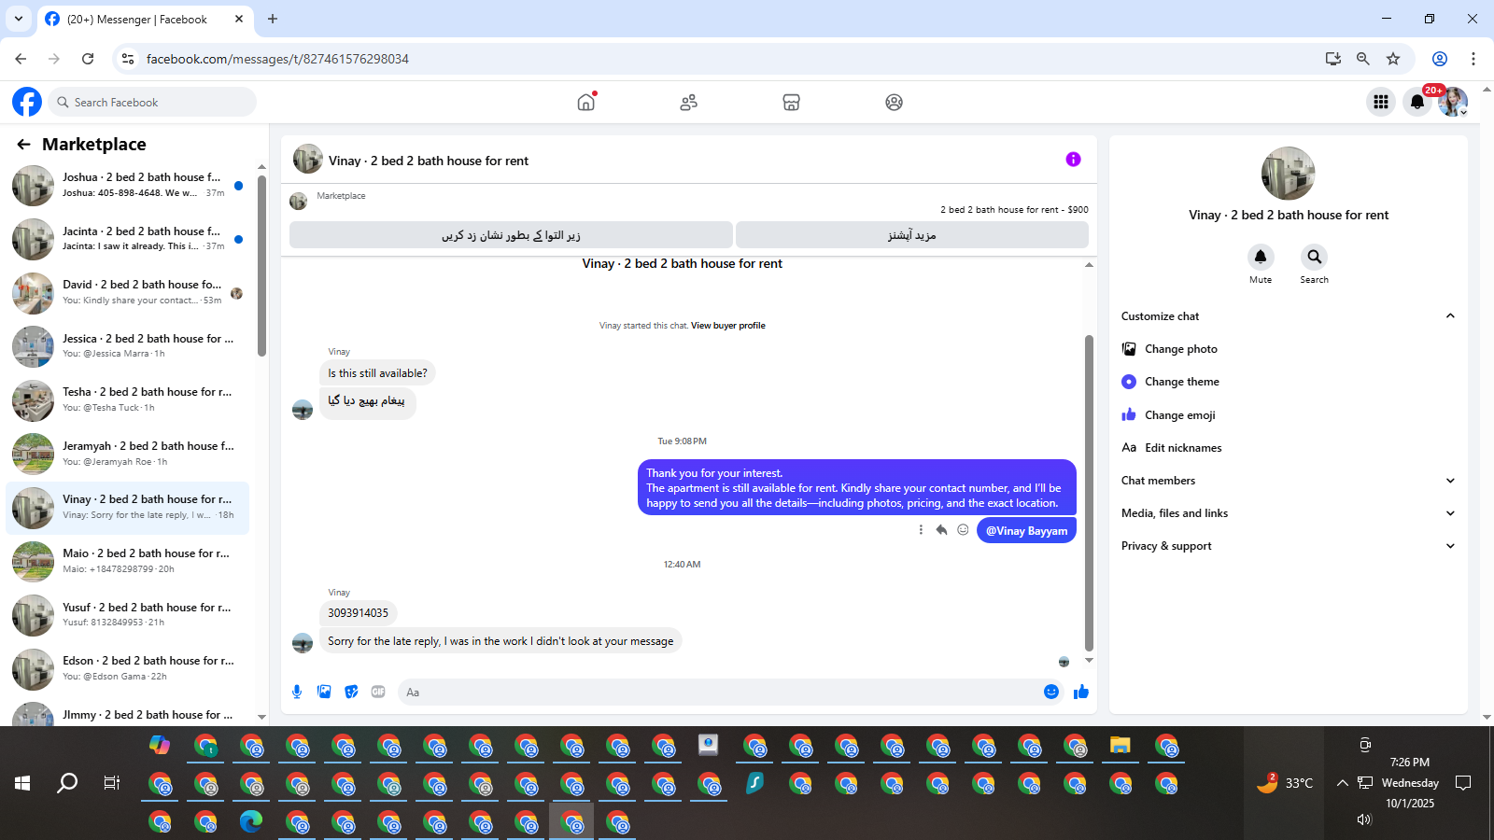Show hidden system tray icons chevron
This screenshot has height=840, width=1494.
1342,783
